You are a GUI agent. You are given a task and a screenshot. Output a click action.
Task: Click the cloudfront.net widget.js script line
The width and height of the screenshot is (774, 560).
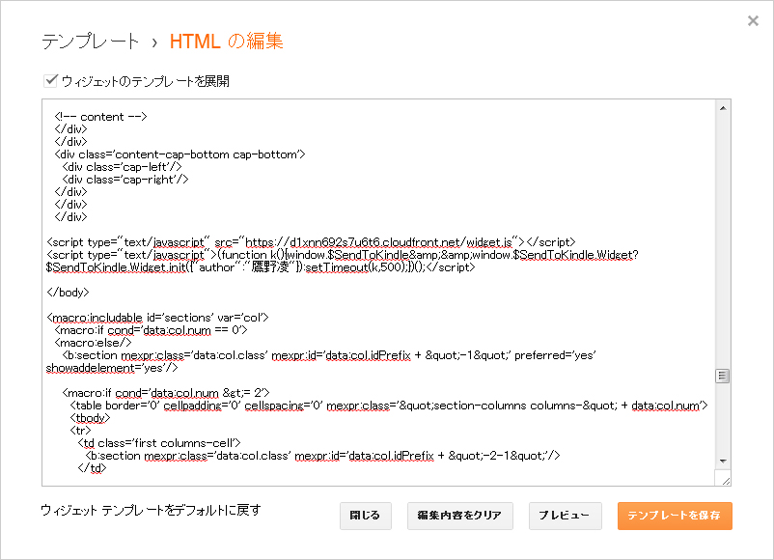tap(311, 242)
